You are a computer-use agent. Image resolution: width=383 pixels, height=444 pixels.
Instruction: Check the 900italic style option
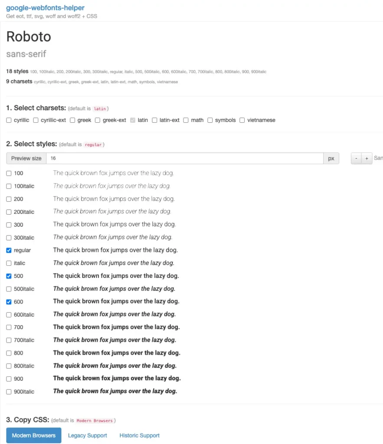(x=9, y=391)
